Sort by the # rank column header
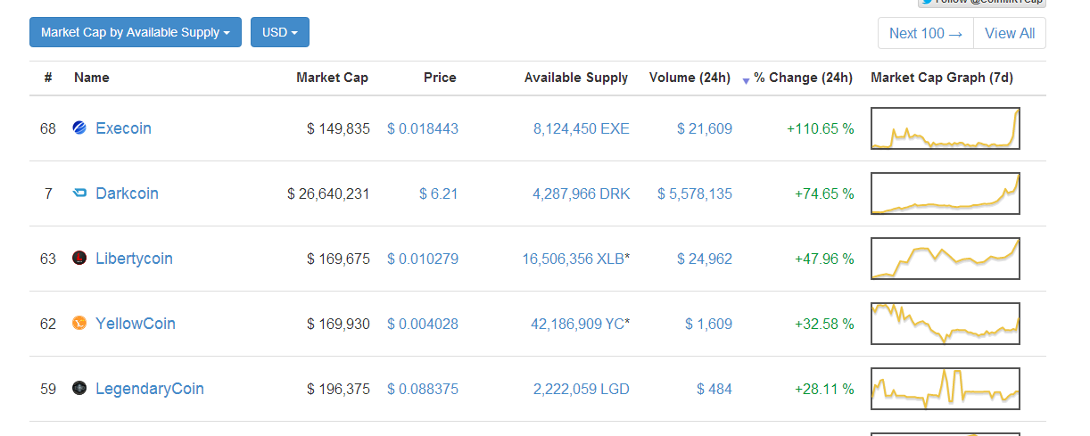The height and width of the screenshot is (436, 1090). [x=48, y=78]
